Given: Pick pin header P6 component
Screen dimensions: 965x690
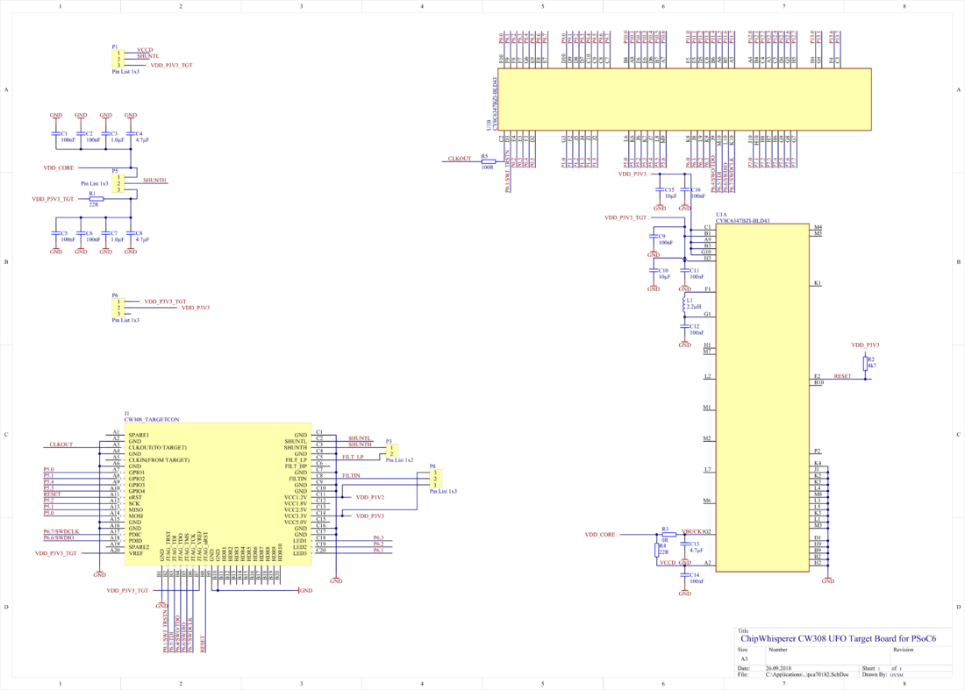Looking at the screenshot, I should (x=118, y=308).
